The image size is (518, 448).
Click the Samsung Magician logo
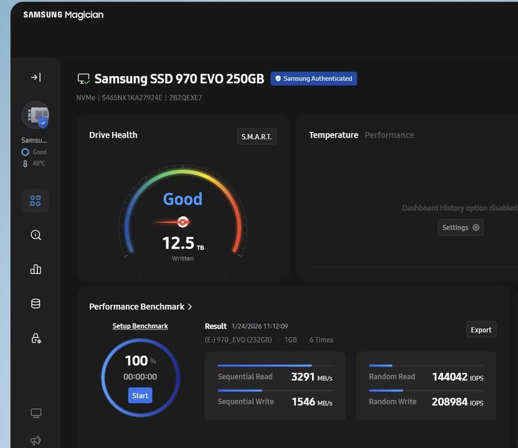pos(63,15)
